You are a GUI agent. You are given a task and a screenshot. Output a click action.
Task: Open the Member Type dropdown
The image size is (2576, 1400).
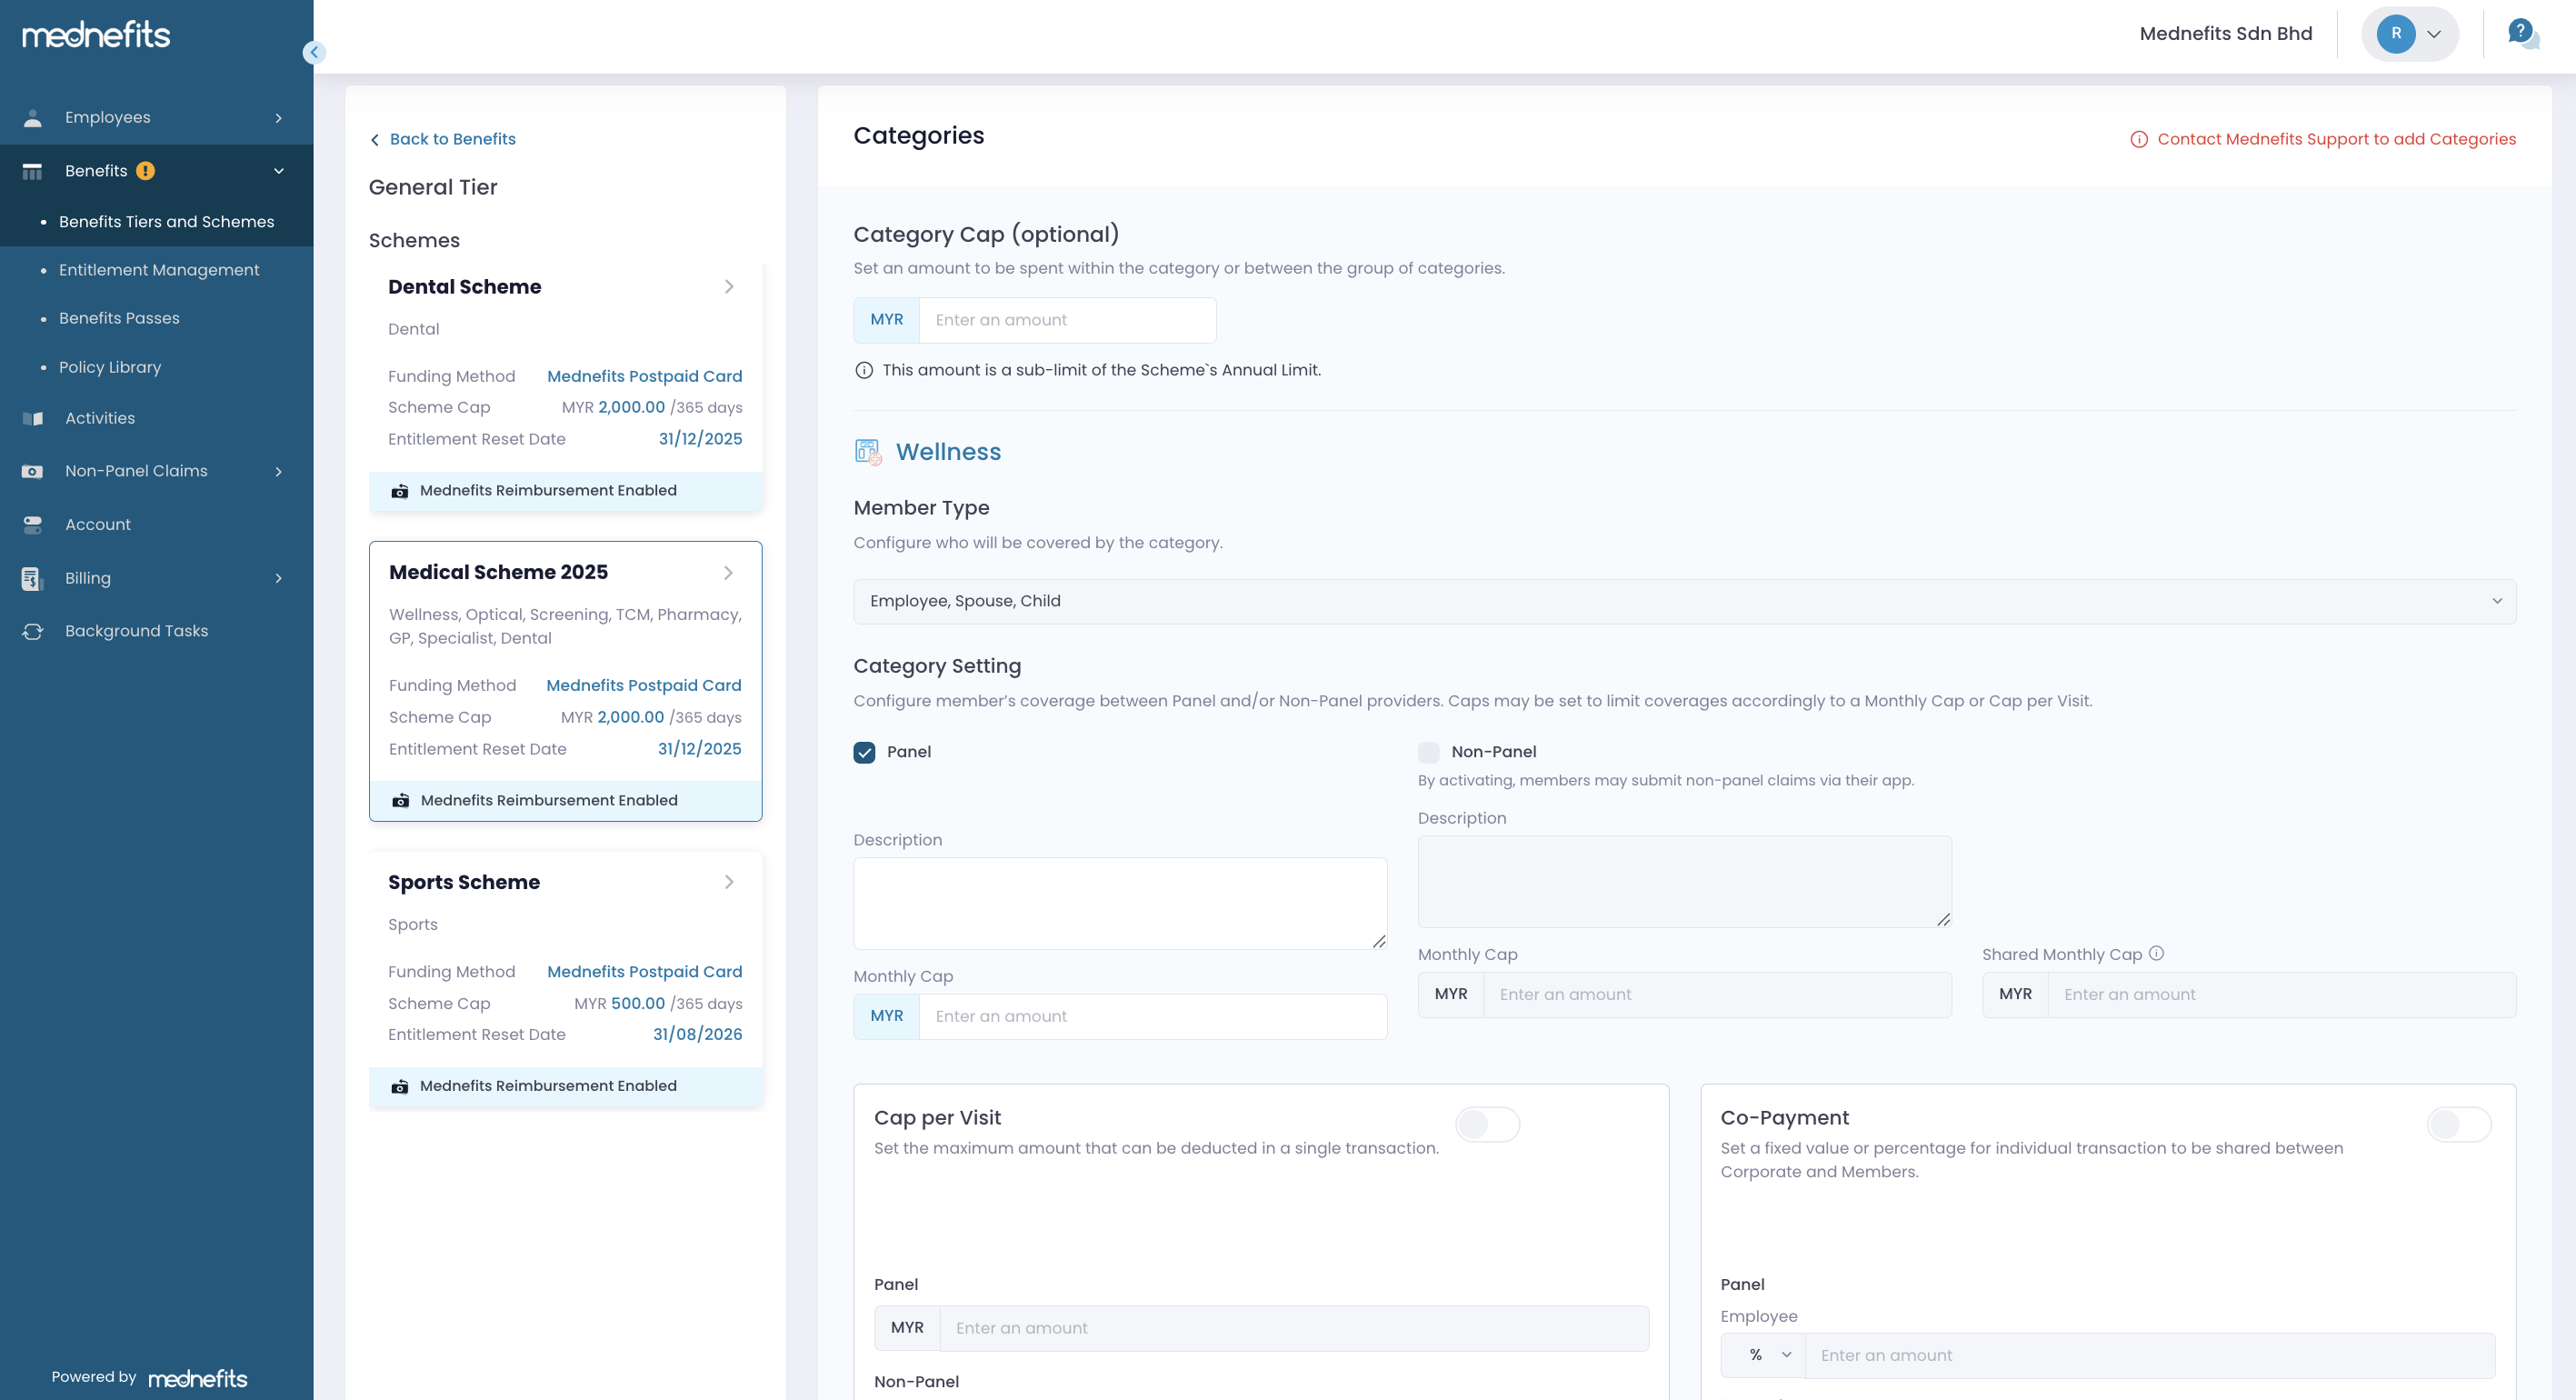1684,601
